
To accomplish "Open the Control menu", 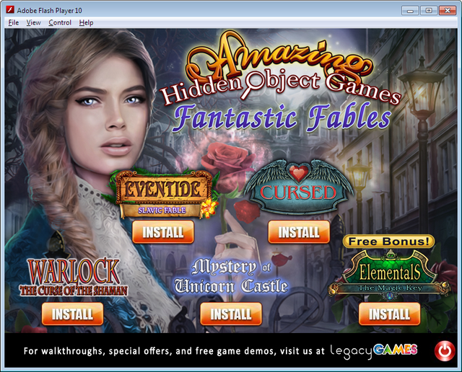I will coord(60,22).
